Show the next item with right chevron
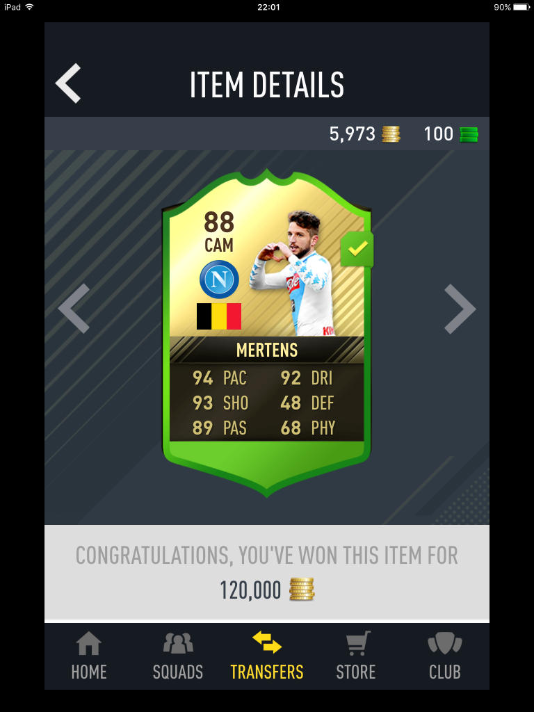Screen dimensions: 534x712 tap(460, 309)
